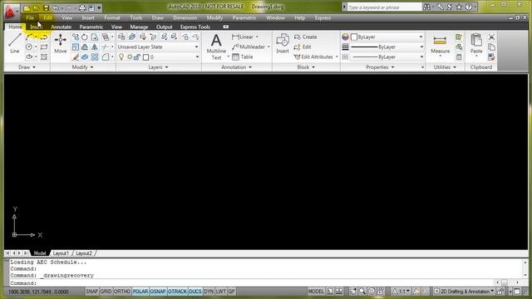
Task: Toggle DYN dynamic input
Action: pyautogui.click(x=209, y=292)
